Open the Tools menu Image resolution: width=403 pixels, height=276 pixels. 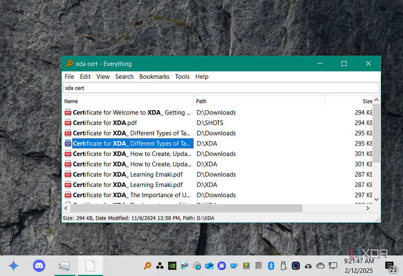(x=182, y=77)
